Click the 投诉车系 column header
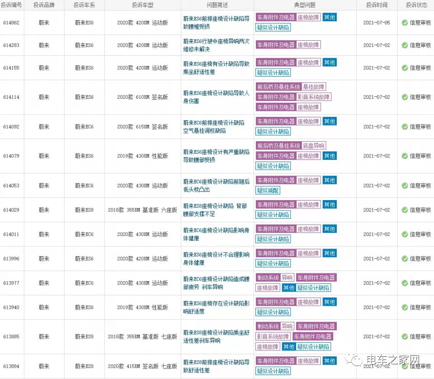 tap(84, 5)
